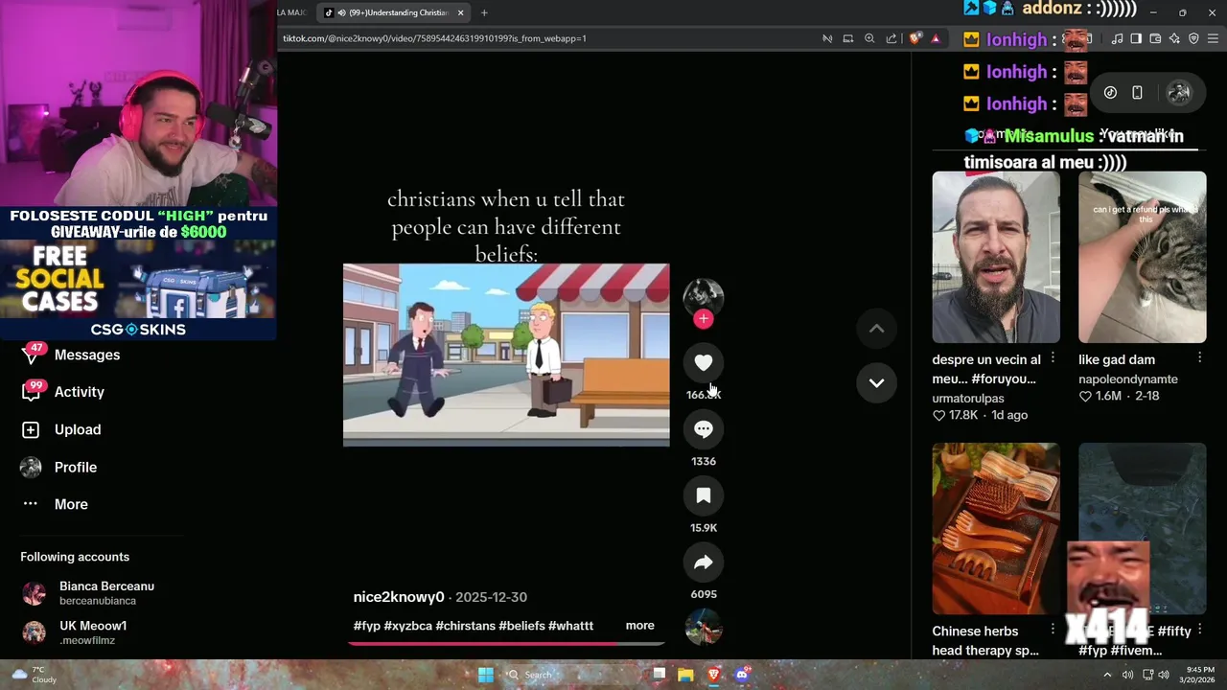Click the #beliefs hashtag
The height and width of the screenshot is (690, 1227).
coord(521,626)
